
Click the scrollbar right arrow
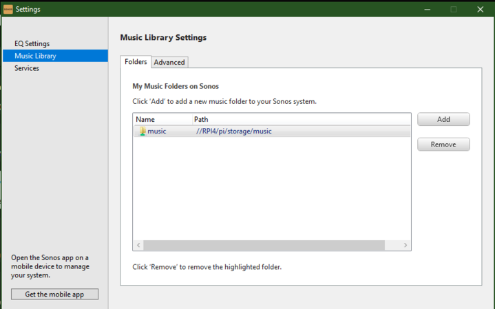pos(406,245)
